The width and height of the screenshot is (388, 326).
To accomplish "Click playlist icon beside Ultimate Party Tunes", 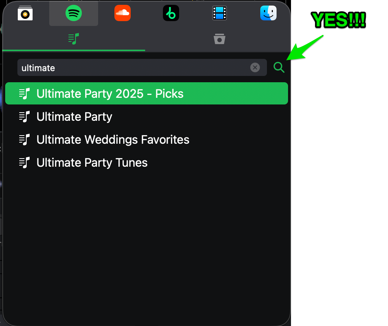I will [x=24, y=163].
